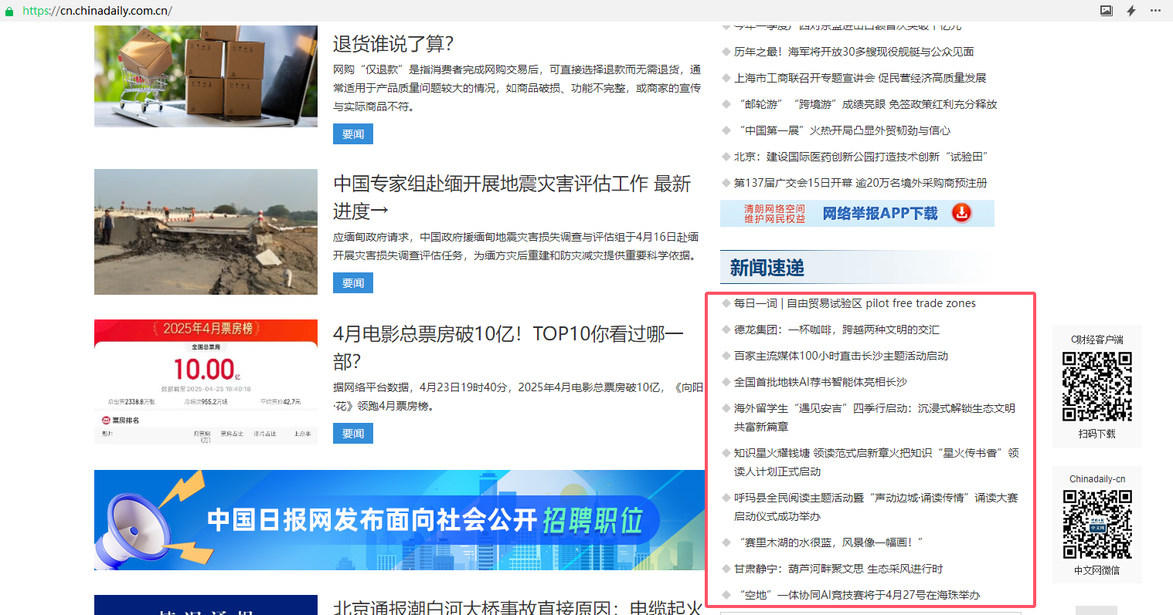This screenshot has width=1173, height=615.
Task: Open the 退货谁说了算 article headline
Action: coord(393,44)
